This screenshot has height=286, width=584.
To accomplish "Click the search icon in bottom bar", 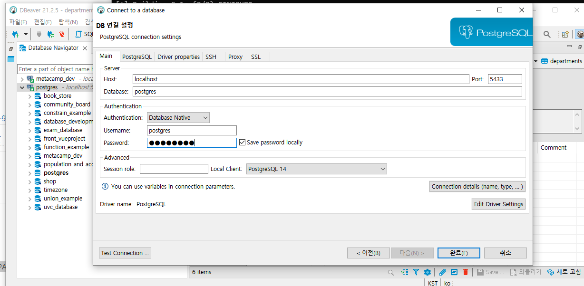I will pyautogui.click(x=391, y=272).
